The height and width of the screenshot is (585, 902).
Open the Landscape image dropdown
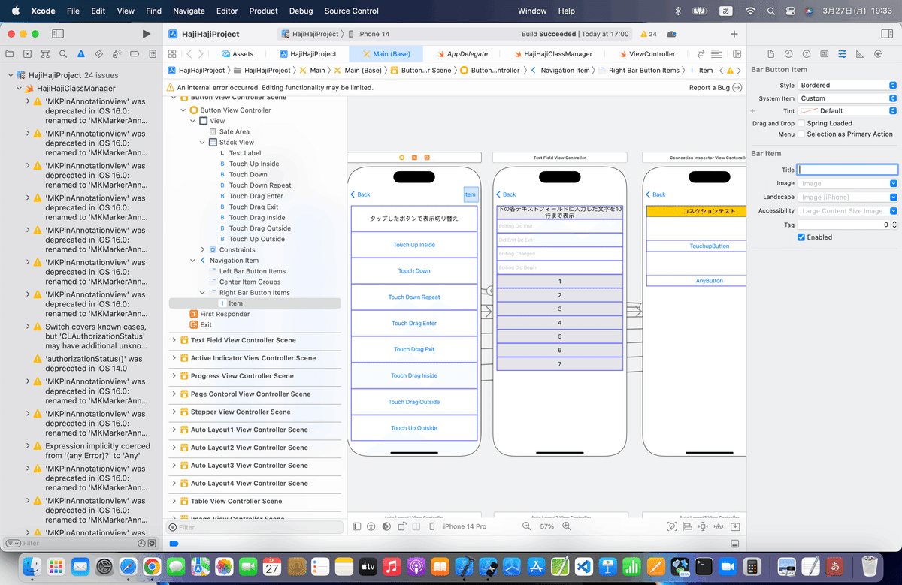click(x=893, y=198)
